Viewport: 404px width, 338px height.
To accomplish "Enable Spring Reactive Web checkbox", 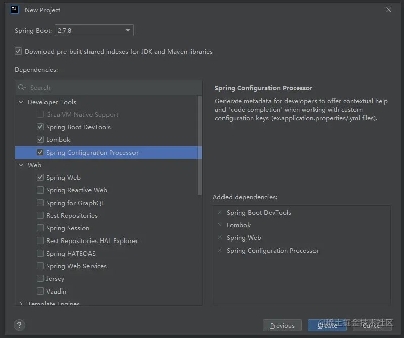I will [40, 190].
